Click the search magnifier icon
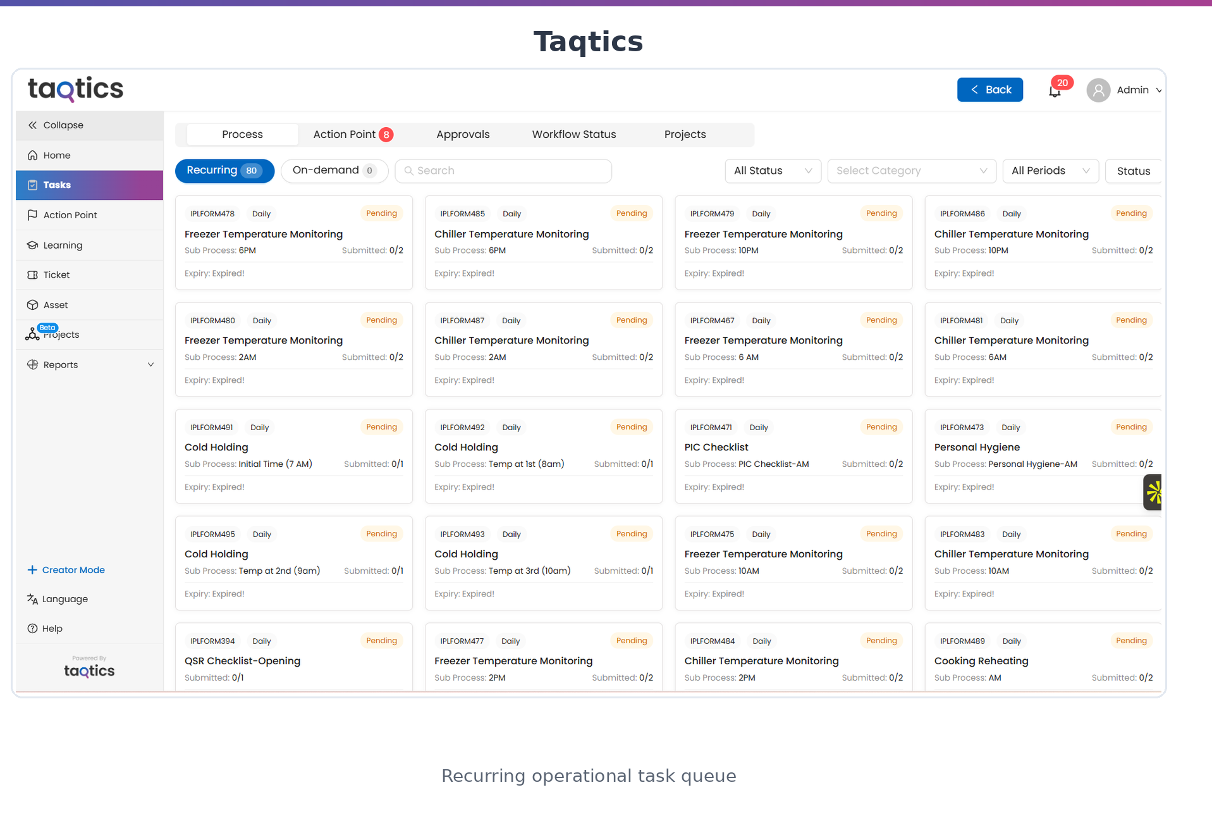Viewport: 1212px width, 816px height. [x=408, y=171]
